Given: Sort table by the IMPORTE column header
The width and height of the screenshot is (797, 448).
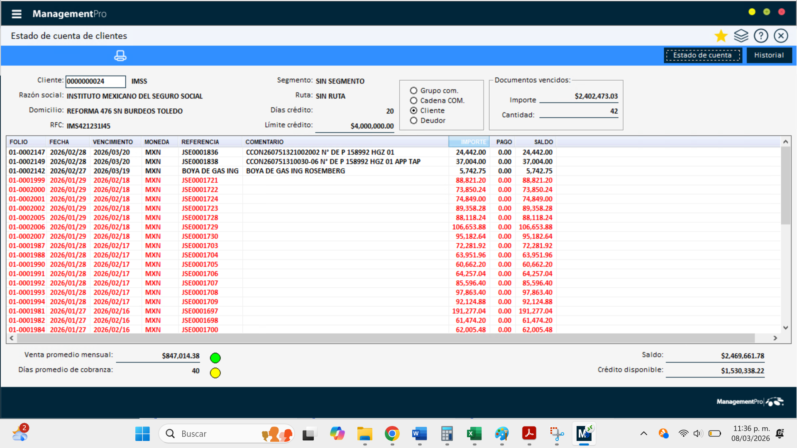Looking at the screenshot, I should [x=469, y=142].
